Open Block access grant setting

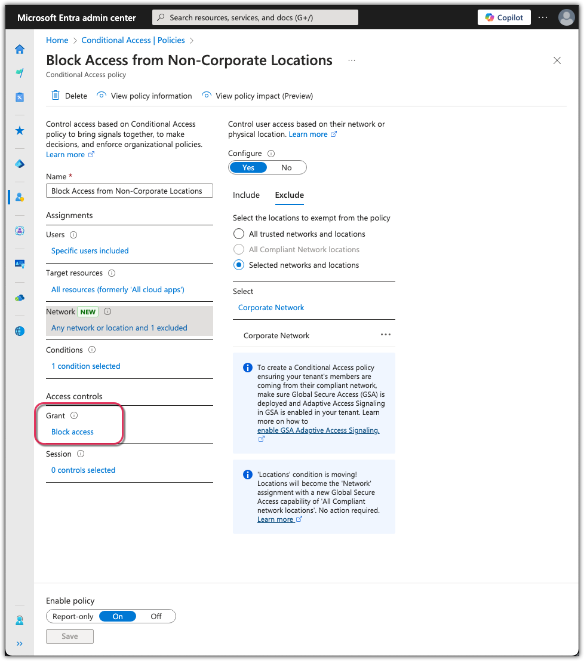coord(72,432)
